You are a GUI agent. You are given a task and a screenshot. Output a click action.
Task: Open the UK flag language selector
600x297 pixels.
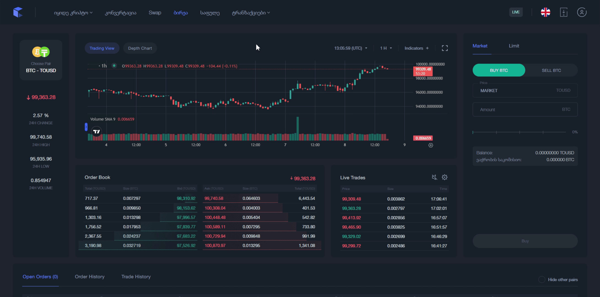pyautogui.click(x=545, y=12)
